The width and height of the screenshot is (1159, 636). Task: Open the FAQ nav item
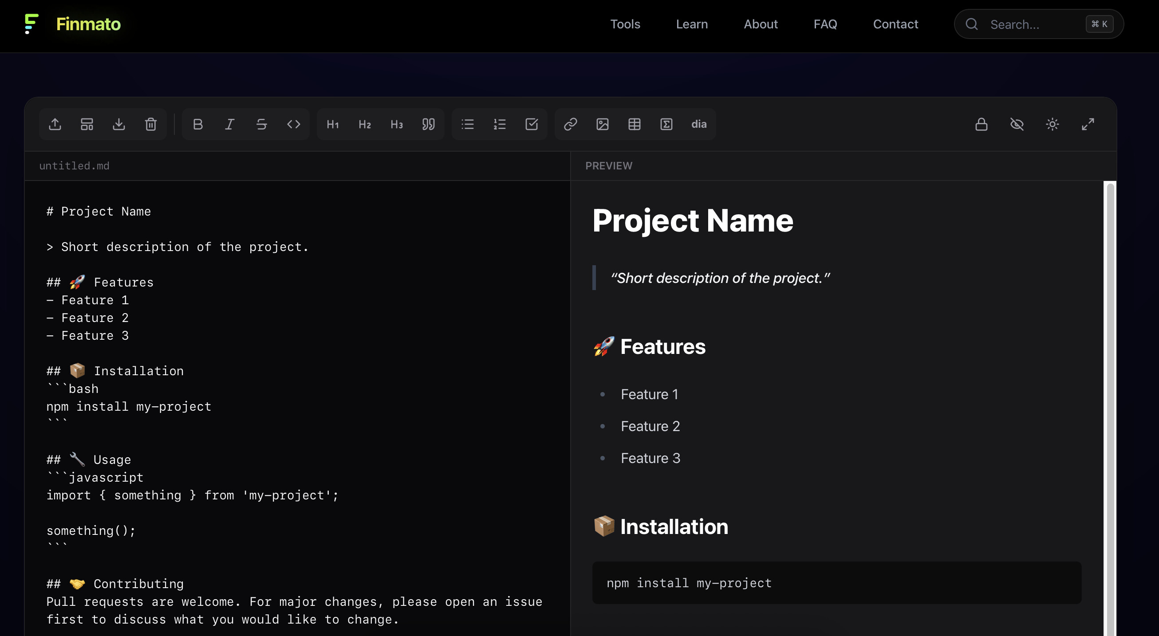[825, 24]
